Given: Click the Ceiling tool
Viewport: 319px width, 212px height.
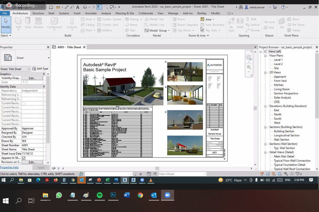Looking at the screenshot, I should pos(87,25).
